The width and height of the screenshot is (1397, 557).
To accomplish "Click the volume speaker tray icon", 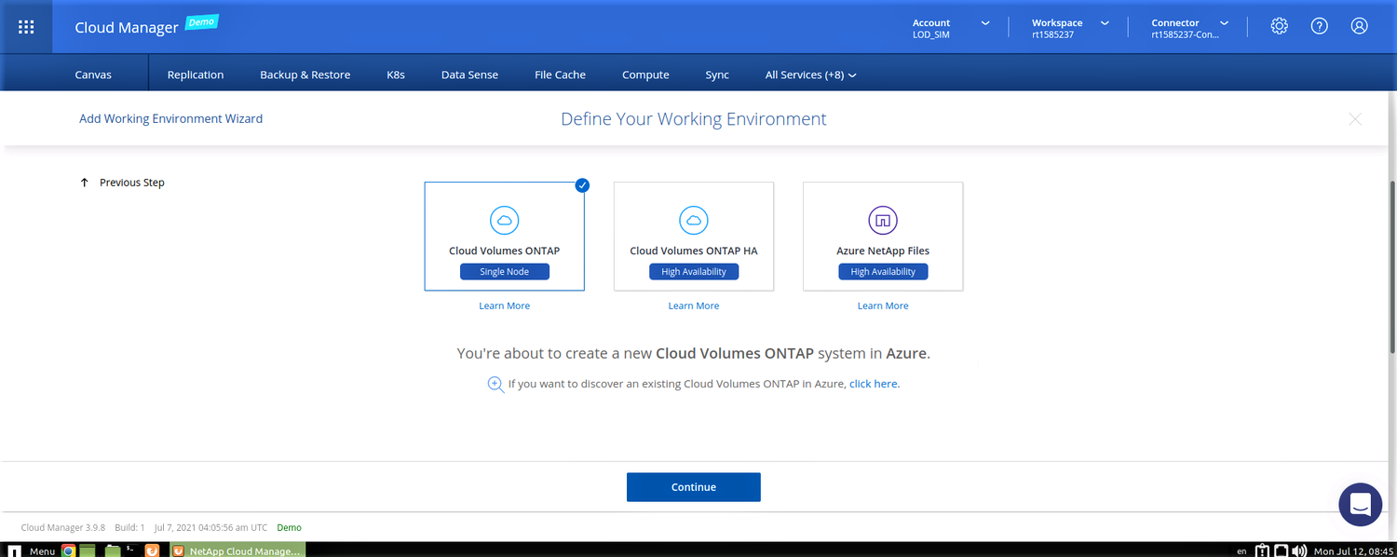I will [x=1299, y=550].
